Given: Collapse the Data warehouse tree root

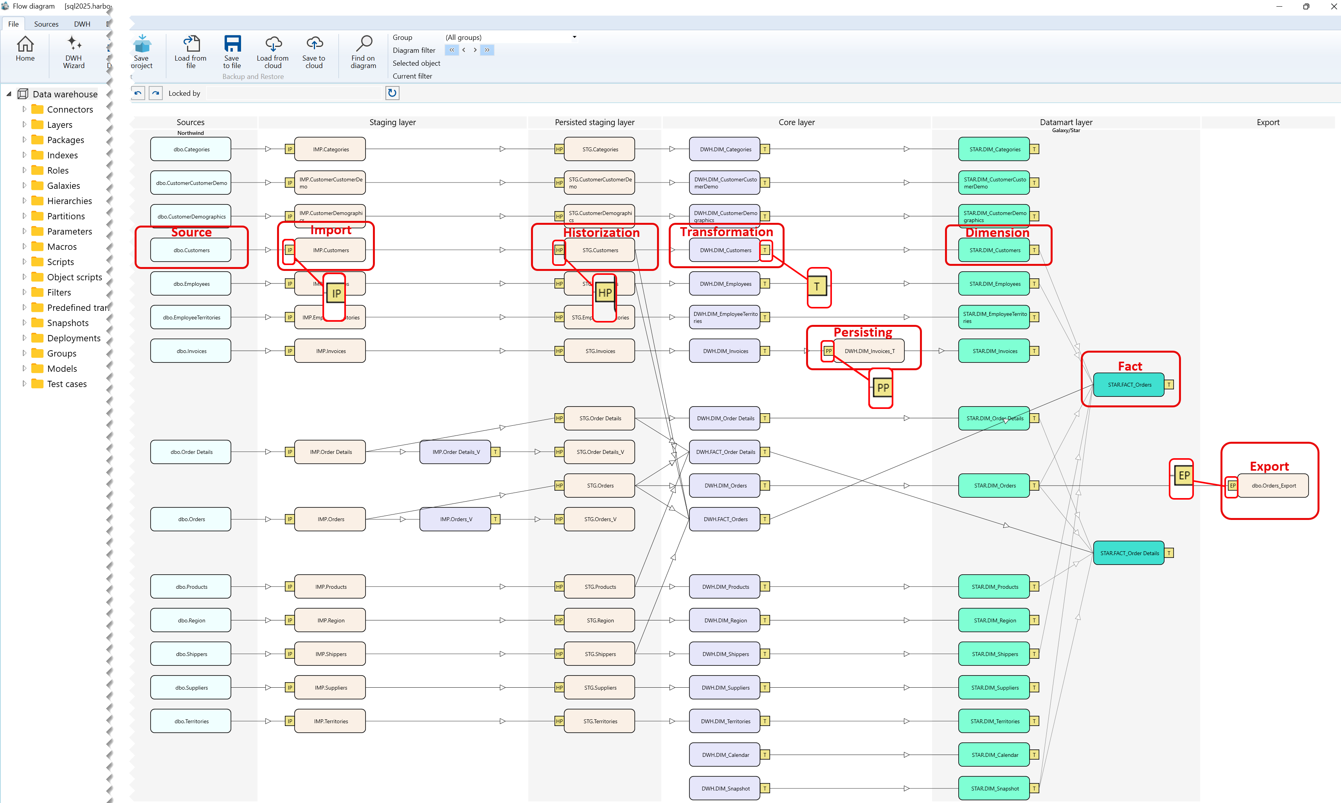Looking at the screenshot, I should click(x=9, y=94).
